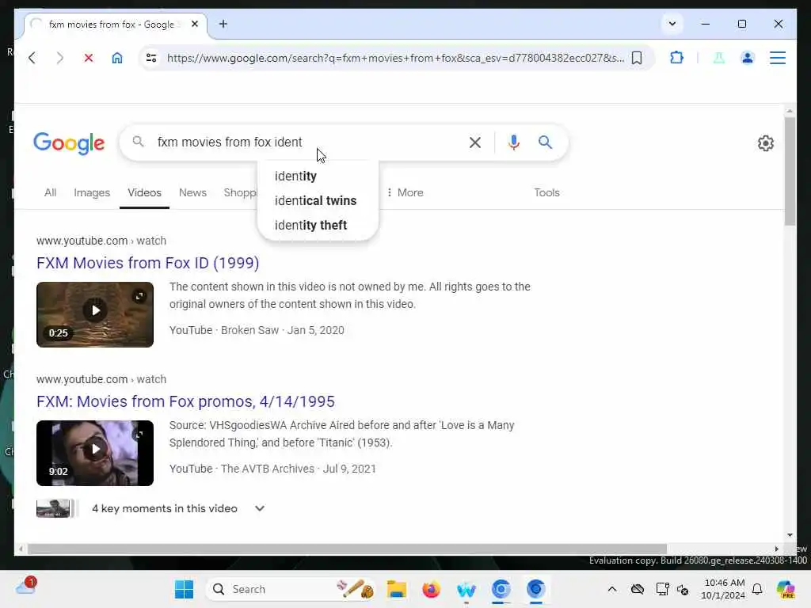Open the Windows Start menu
This screenshot has width=811, height=608.
(x=184, y=589)
